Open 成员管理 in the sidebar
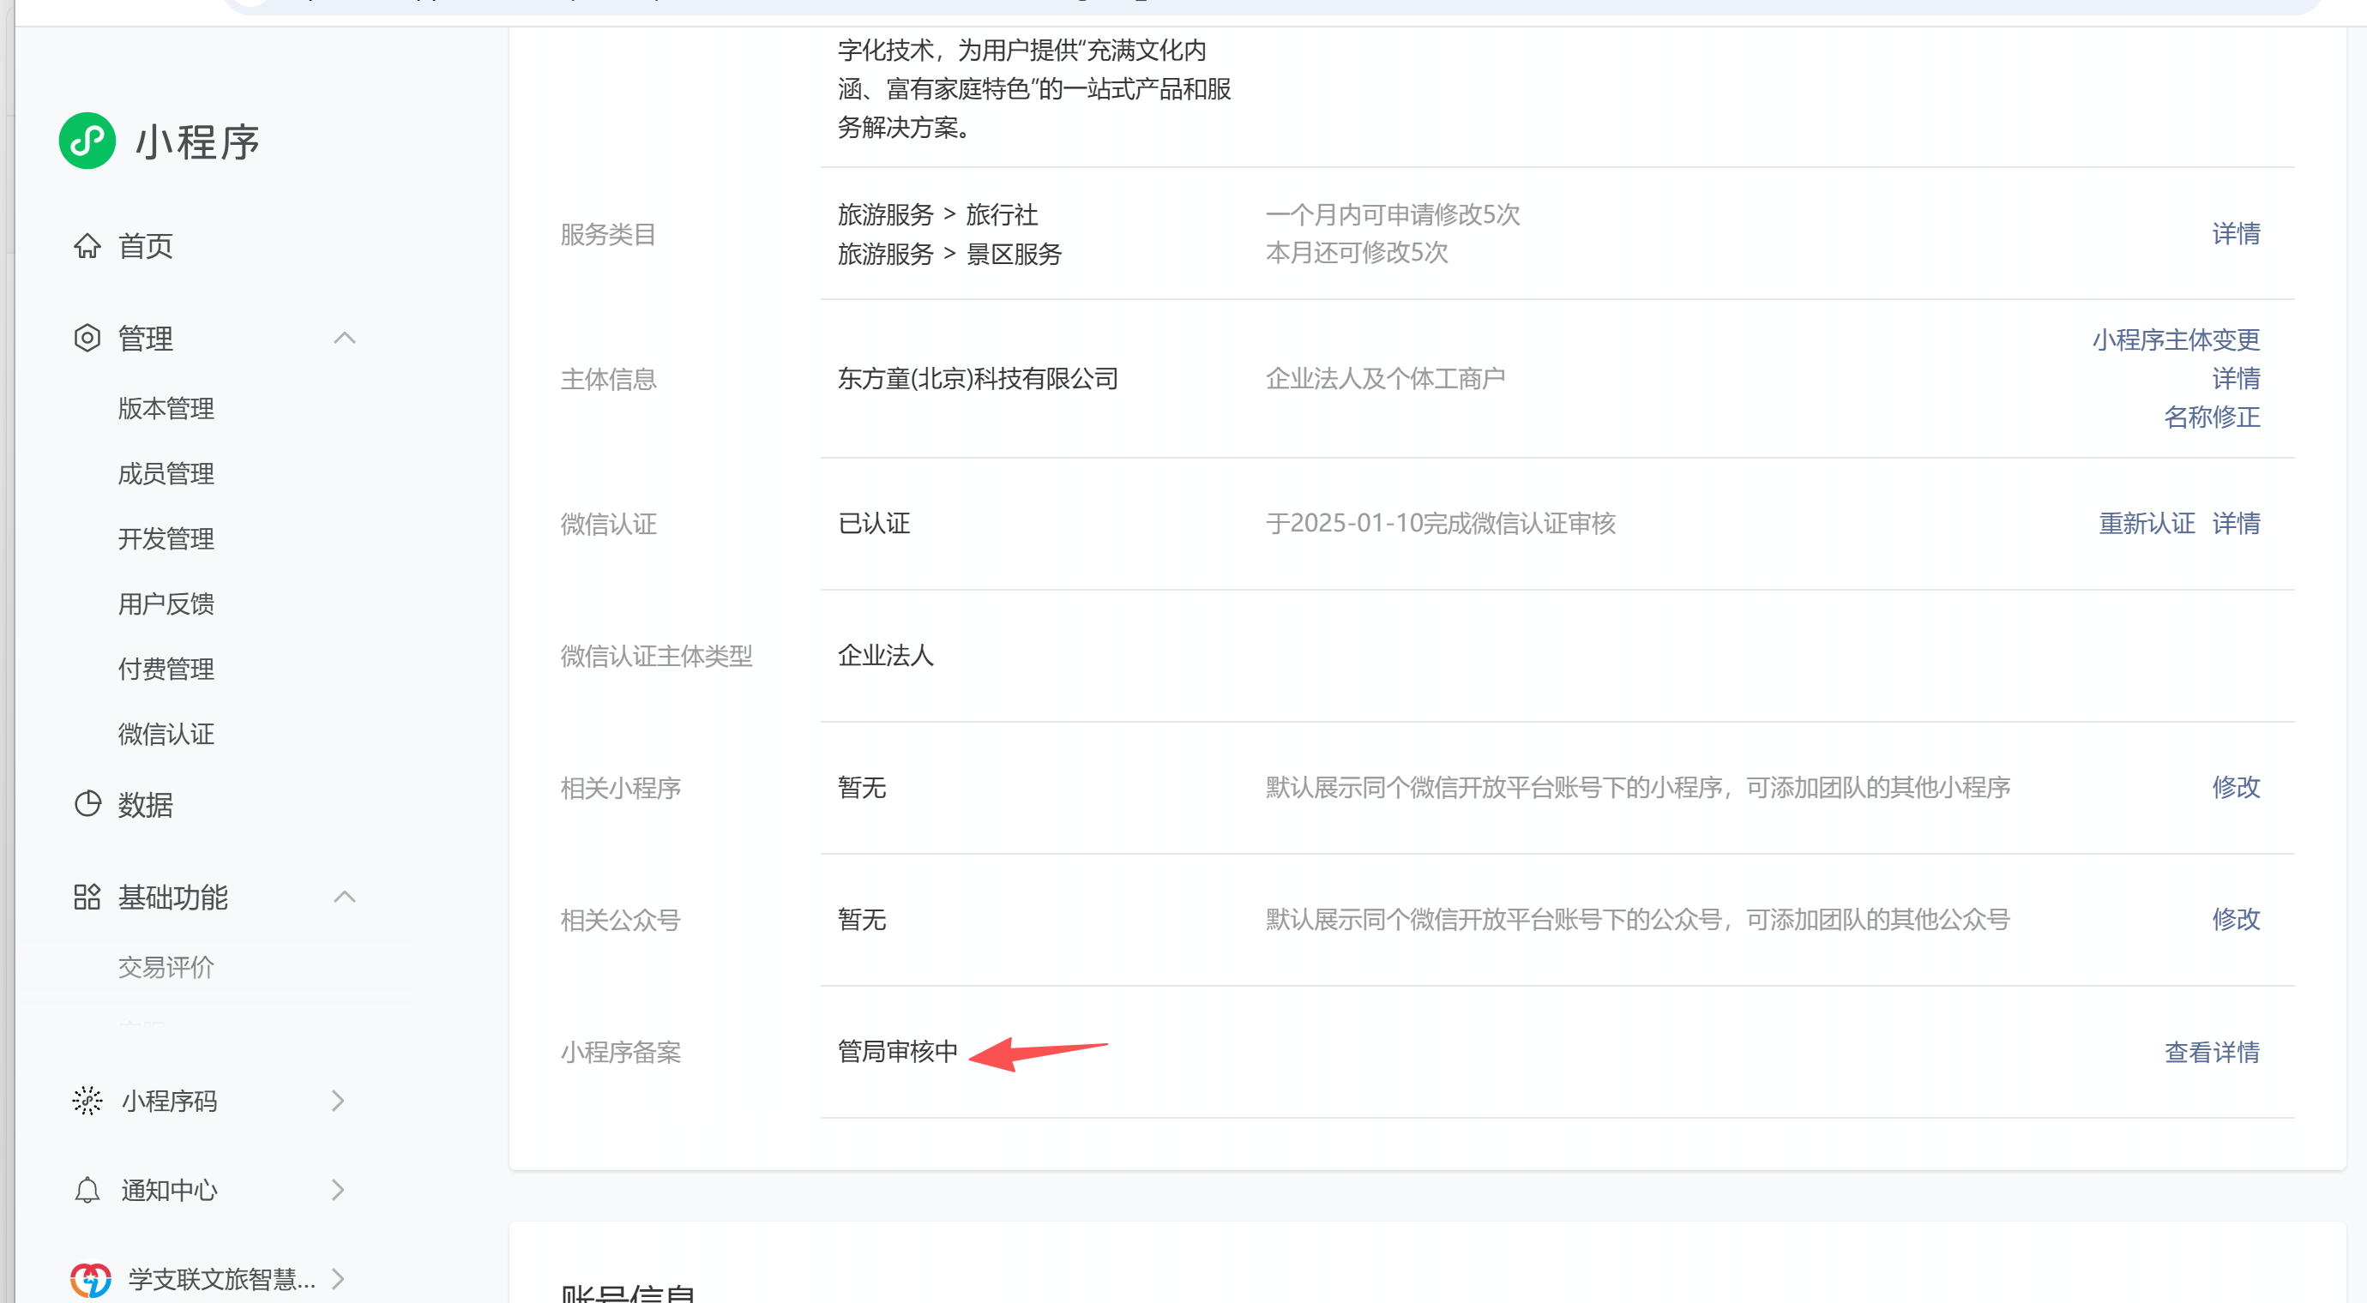This screenshot has height=1303, width=2367. [166, 474]
